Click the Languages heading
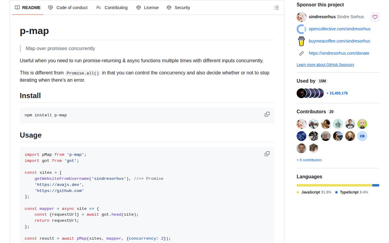The image size is (389, 243). pyautogui.click(x=309, y=177)
